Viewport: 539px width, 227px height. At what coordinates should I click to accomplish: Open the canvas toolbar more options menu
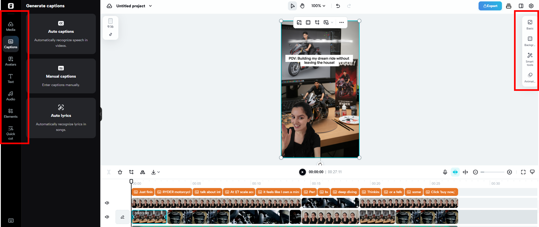tap(342, 23)
